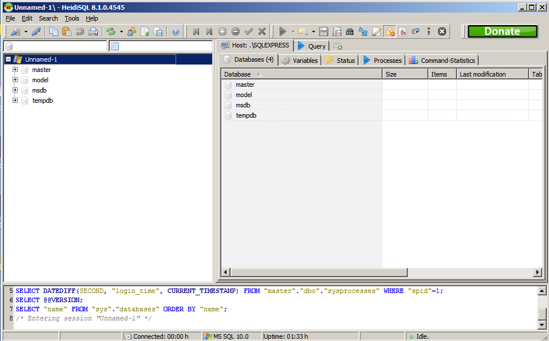The height and width of the screenshot is (341, 549).
Task: Sort by the Items column header
Action: (442, 74)
